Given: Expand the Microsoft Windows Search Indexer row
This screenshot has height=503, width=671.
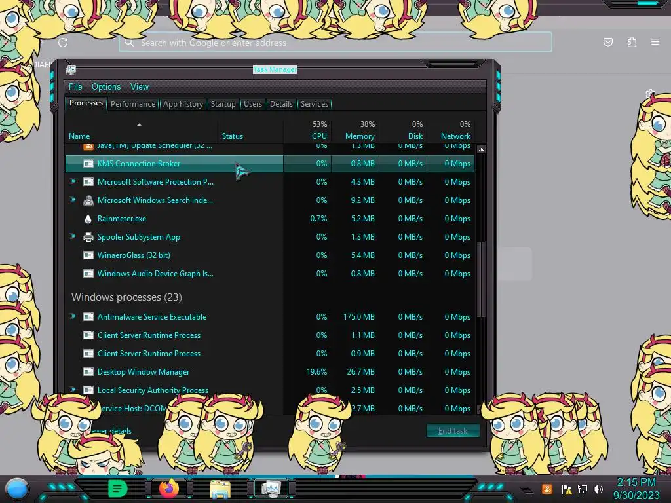Looking at the screenshot, I should point(73,200).
